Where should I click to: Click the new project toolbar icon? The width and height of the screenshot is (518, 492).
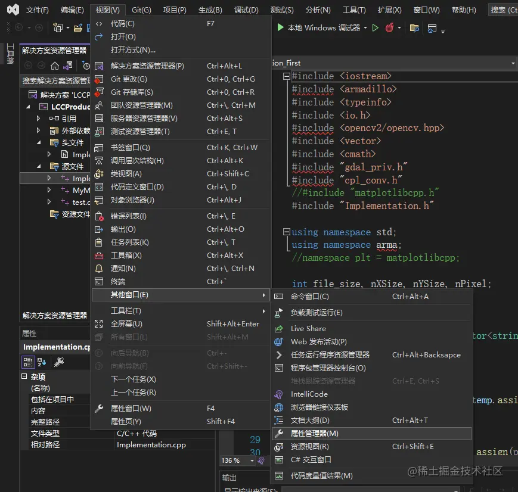pyautogui.click(x=58, y=28)
